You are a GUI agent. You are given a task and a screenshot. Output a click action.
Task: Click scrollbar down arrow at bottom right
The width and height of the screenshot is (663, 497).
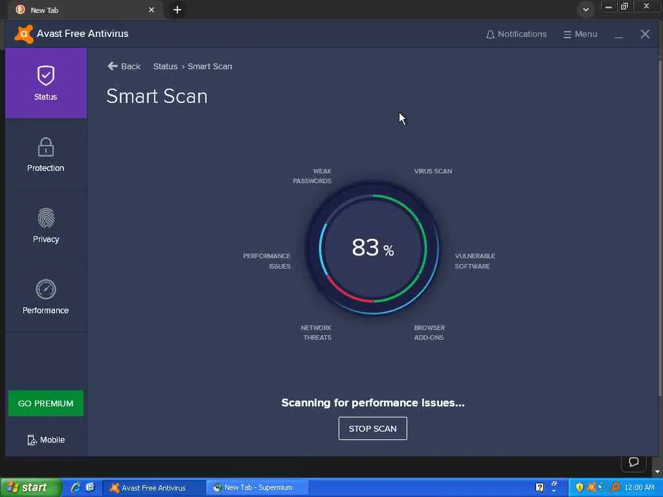point(657,472)
